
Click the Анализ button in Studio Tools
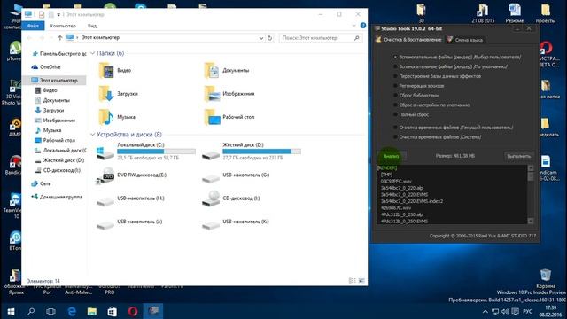[x=392, y=156]
